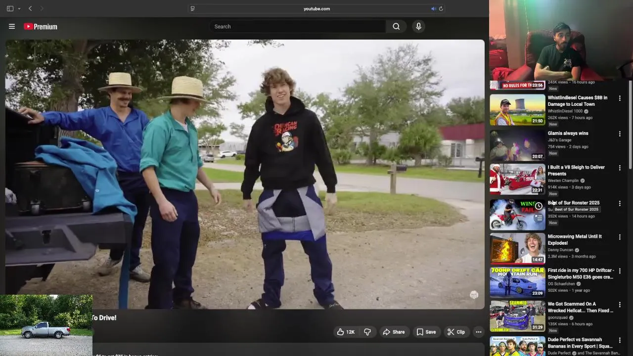Visit channel J&D's Garage
The width and height of the screenshot is (633, 356).
point(561,140)
